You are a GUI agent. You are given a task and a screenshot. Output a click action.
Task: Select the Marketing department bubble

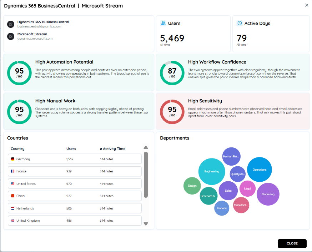coord(268,194)
